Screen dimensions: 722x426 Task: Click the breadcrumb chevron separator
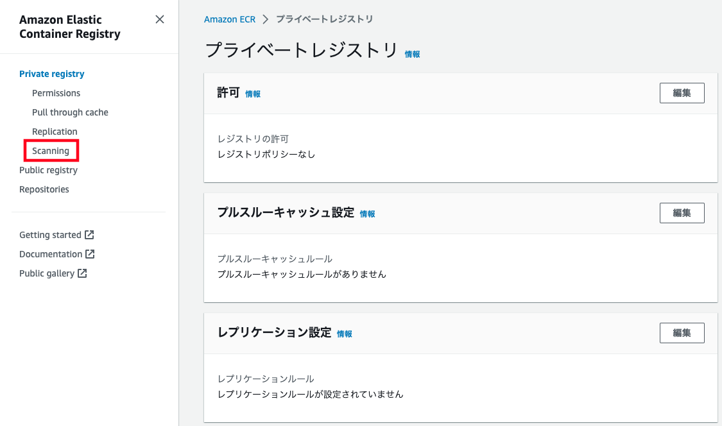(266, 19)
